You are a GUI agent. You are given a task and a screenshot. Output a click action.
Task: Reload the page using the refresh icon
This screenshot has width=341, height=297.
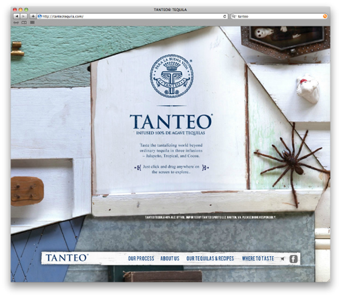tap(224, 16)
